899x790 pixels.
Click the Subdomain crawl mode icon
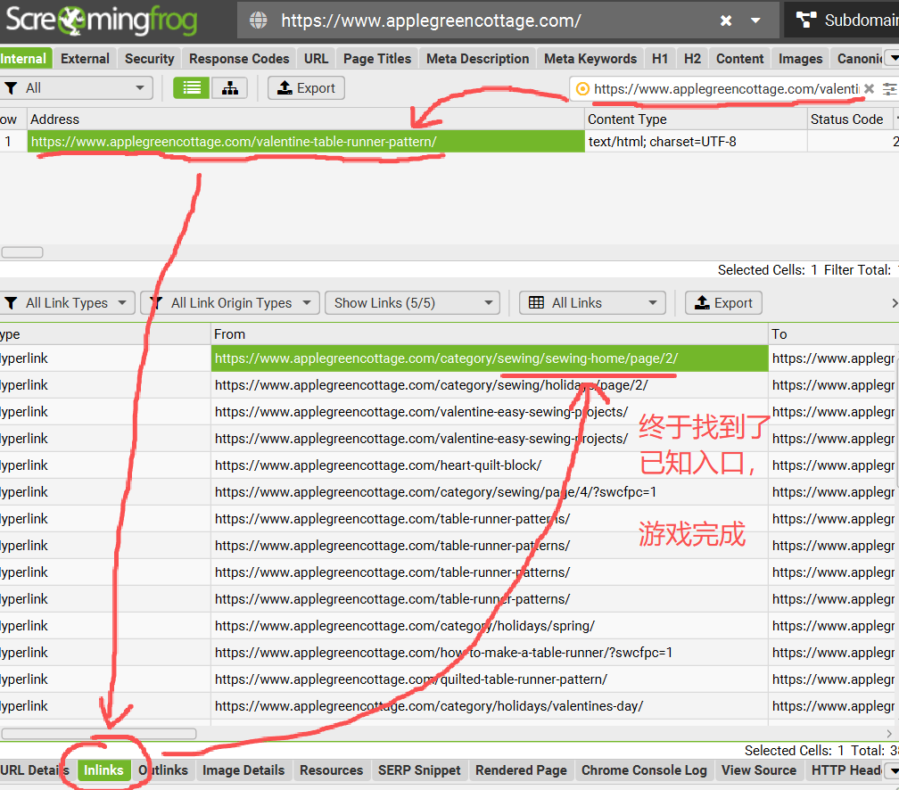tap(806, 21)
